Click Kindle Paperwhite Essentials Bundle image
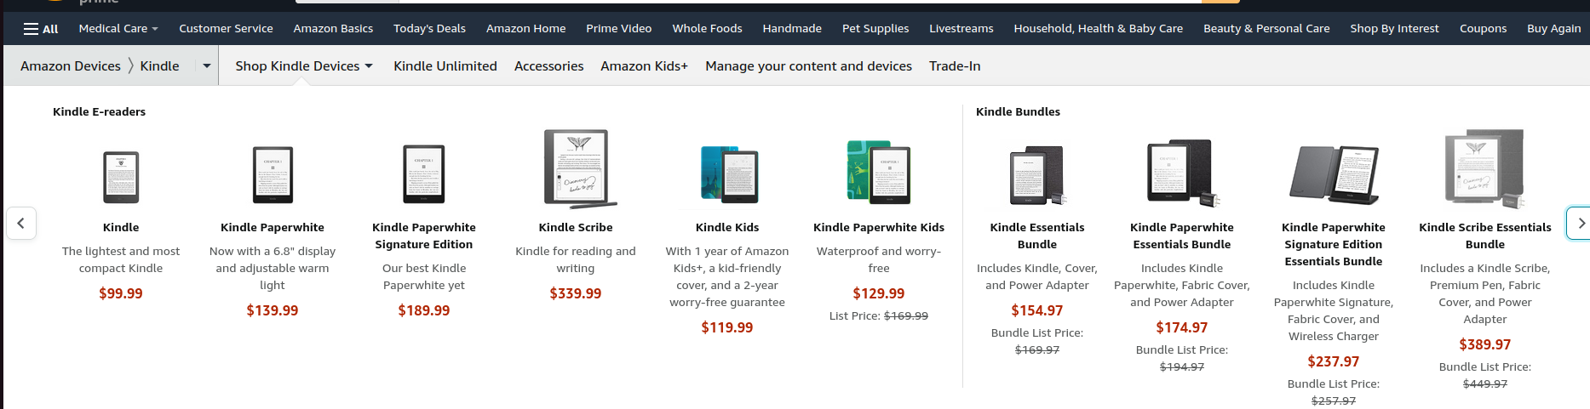1590x409 pixels. coord(1182,174)
